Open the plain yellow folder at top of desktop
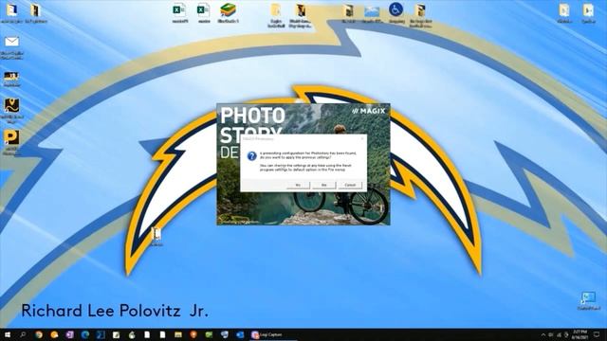 (276, 15)
